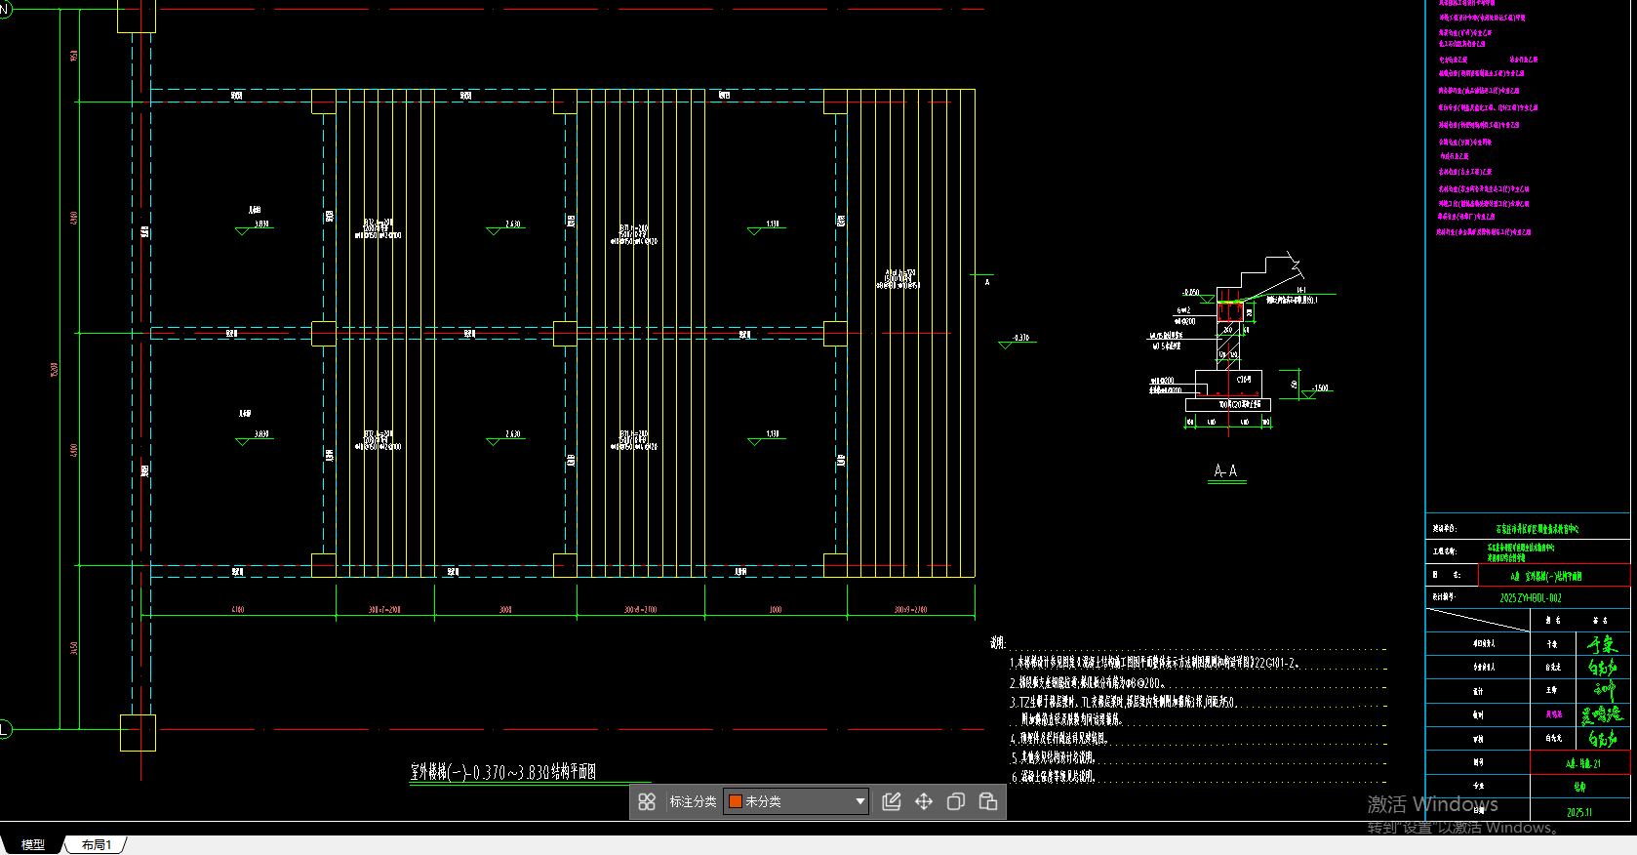This screenshot has width=1637, height=855.
Task: Click the L grid axis bubble
Action: (x=4, y=729)
